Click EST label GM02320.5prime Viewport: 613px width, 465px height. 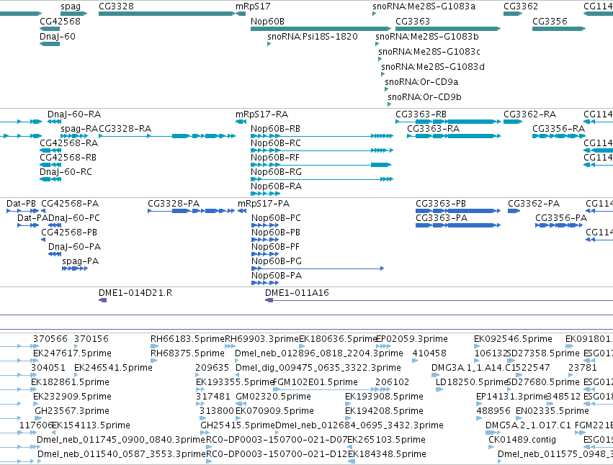click(273, 396)
